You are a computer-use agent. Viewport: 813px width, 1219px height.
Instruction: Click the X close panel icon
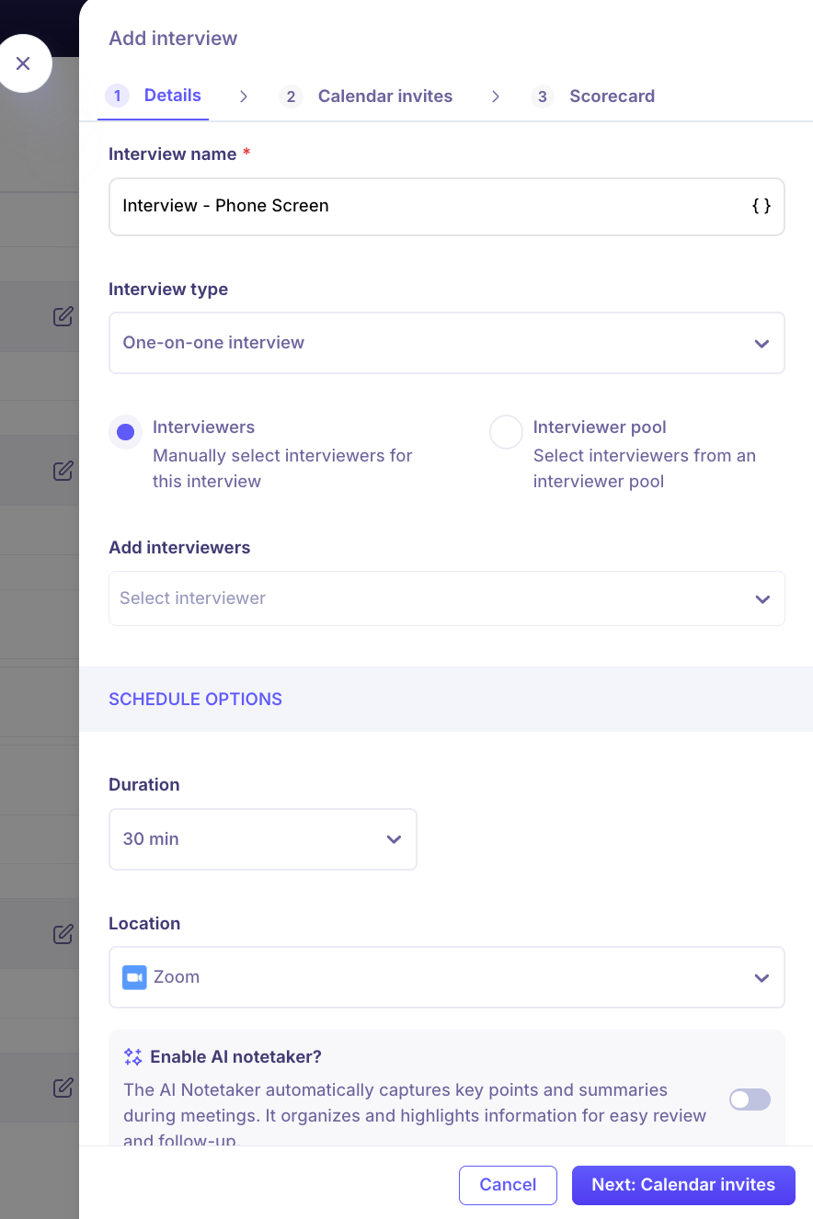[x=23, y=63]
